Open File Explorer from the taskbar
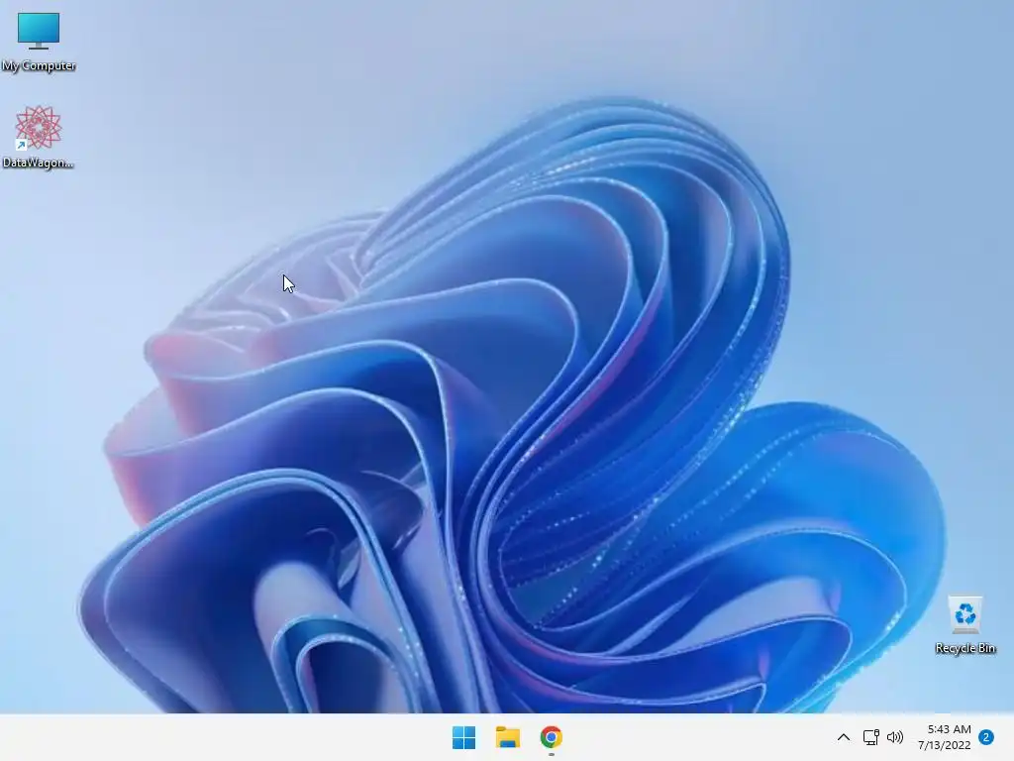 tap(508, 737)
